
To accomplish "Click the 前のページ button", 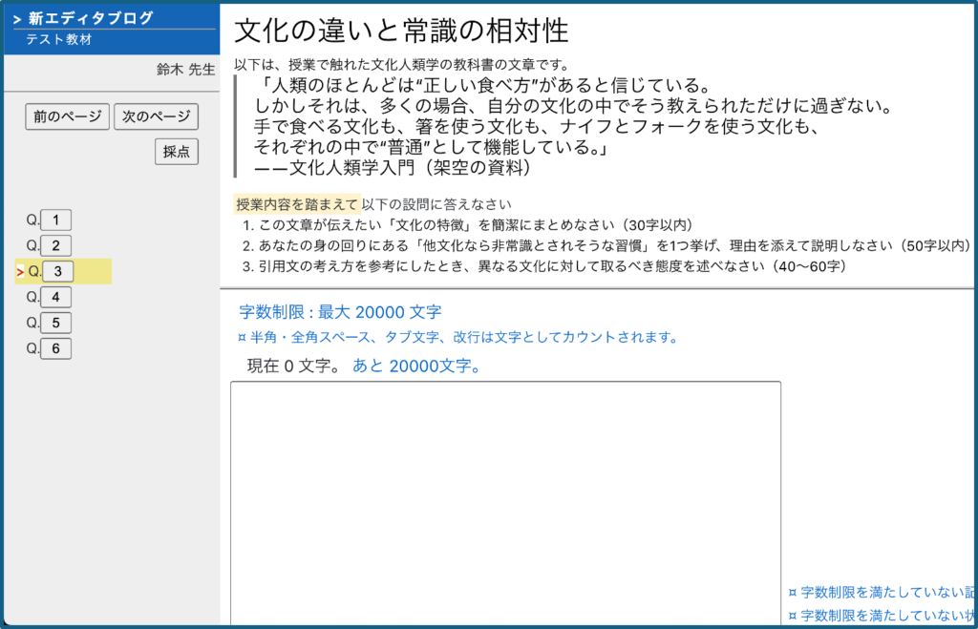I will pyautogui.click(x=68, y=116).
